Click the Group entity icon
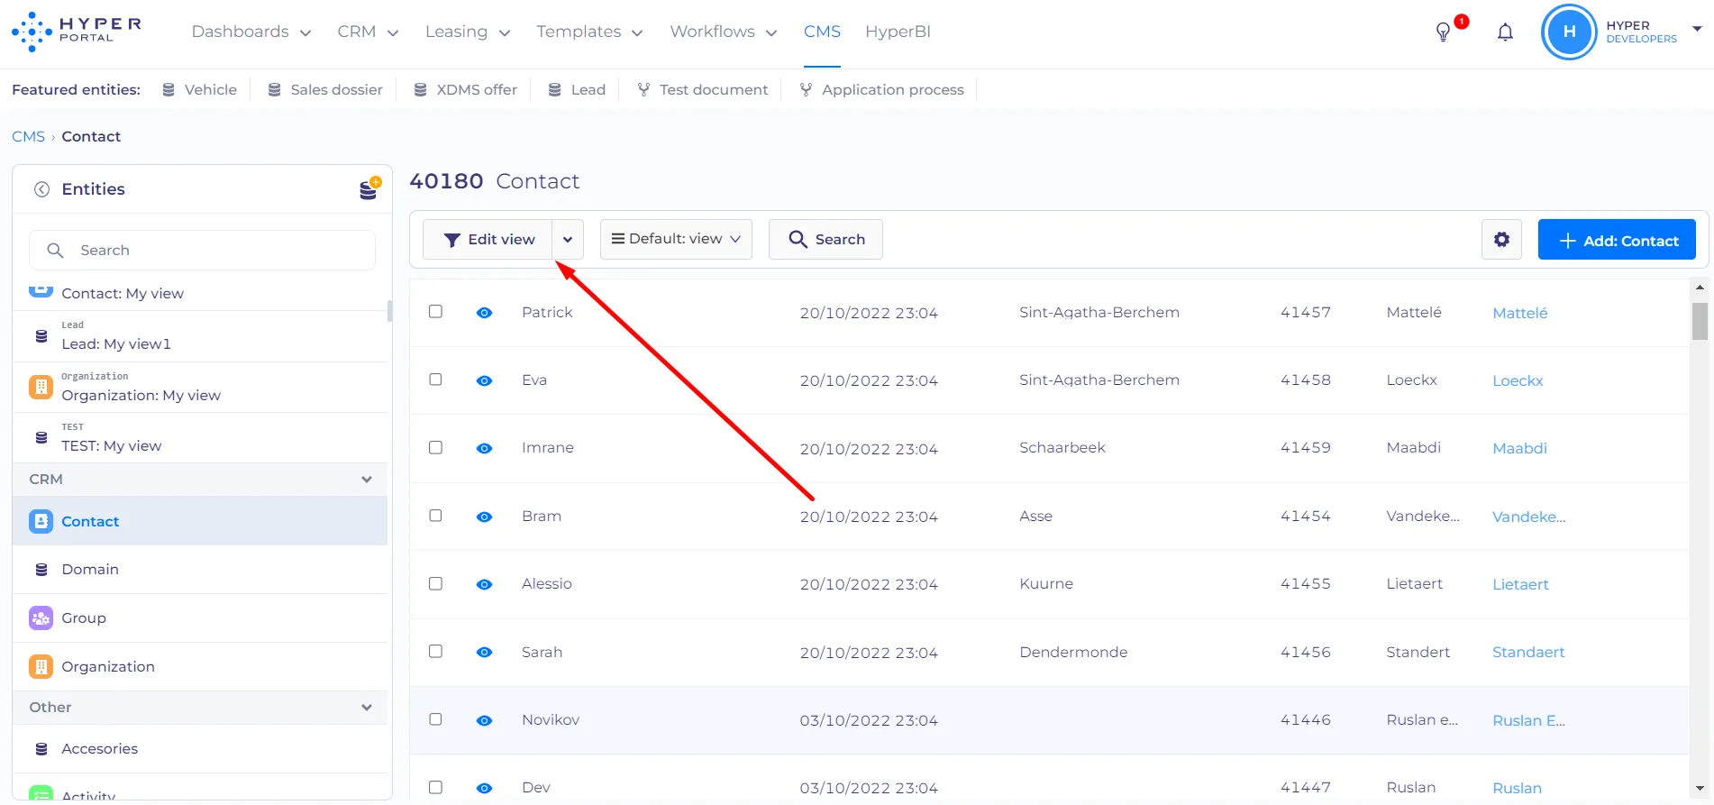 click(41, 617)
